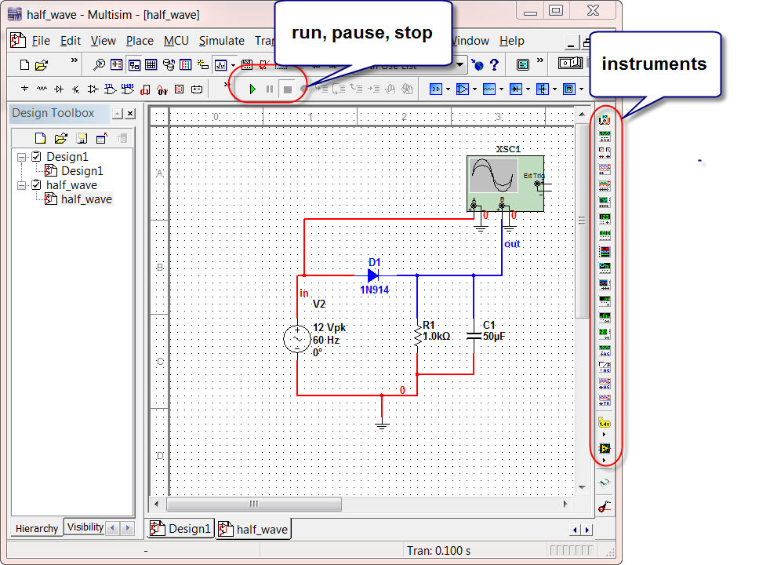
Task: Click the XSC1 oscilloscope on the schematic
Action: pos(505,184)
